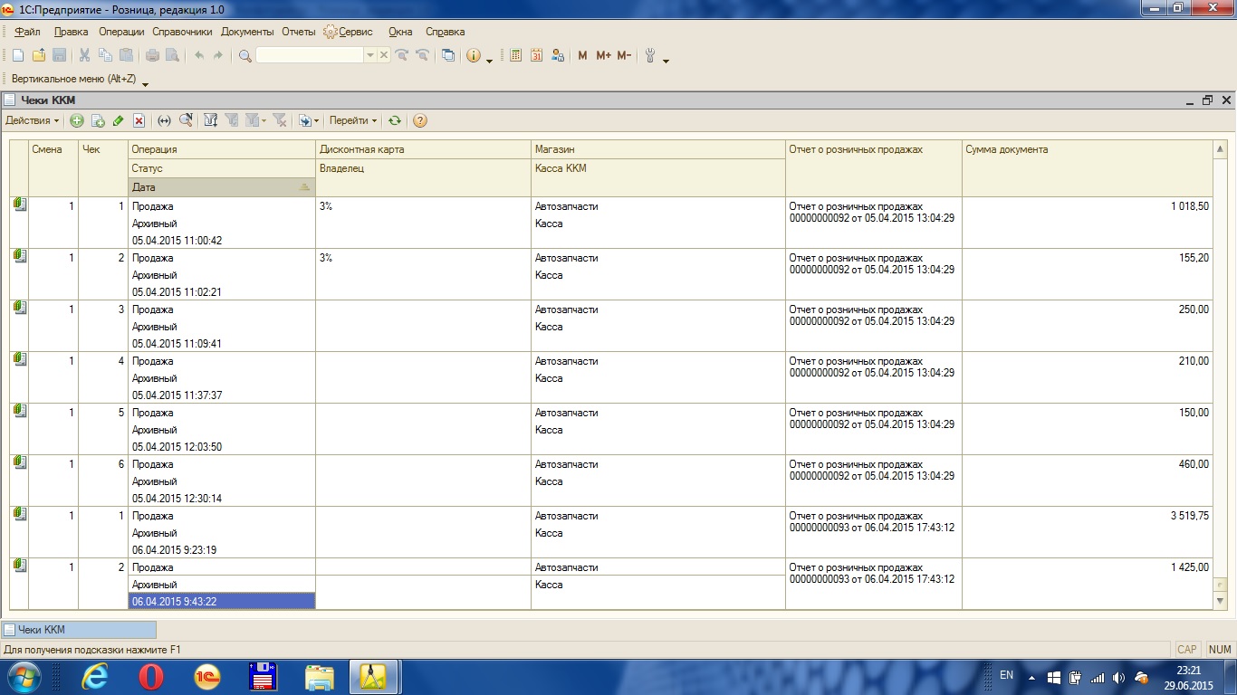Screen dimensions: 1237x695
Task: Open the Help info icon
Action: (474, 55)
